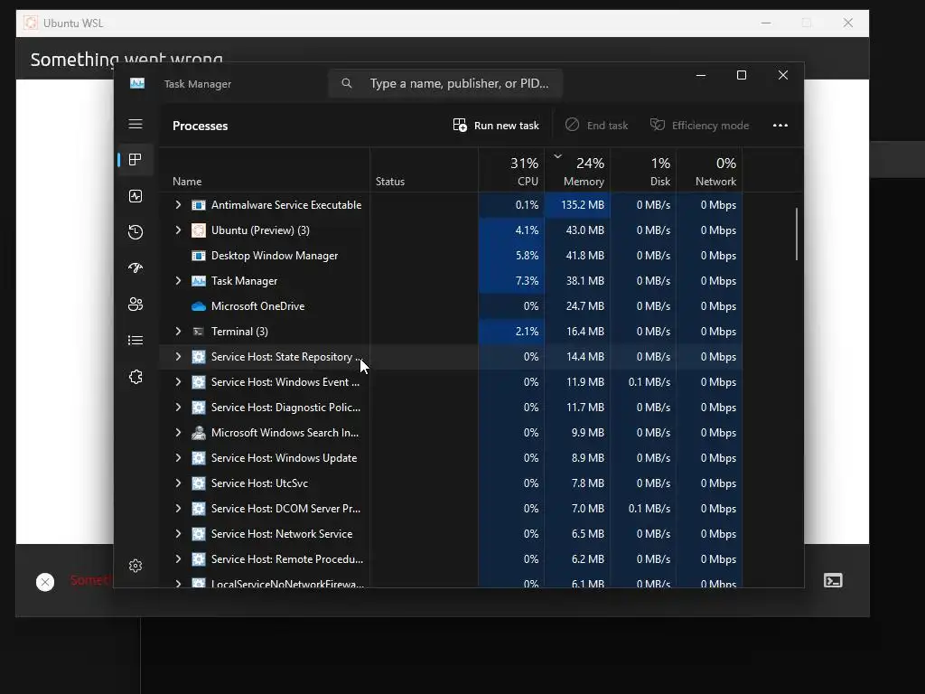The height and width of the screenshot is (694, 925).
Task: Expand Microsoft Windows Search Indexer row
Action: coord(178,433)
